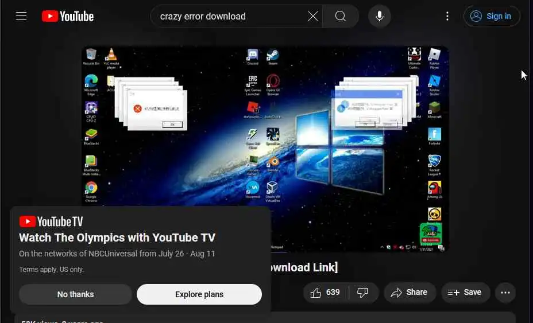
Task: Click the Google Chrome icon in video
Action: pyautogui.click(x=91, y=192)
